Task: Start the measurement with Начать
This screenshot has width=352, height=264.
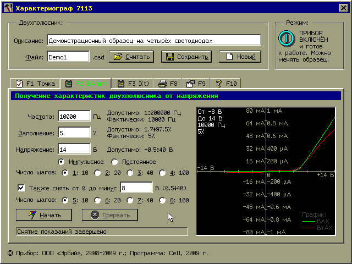Action: pyautogui.click(x=44, y=215)
